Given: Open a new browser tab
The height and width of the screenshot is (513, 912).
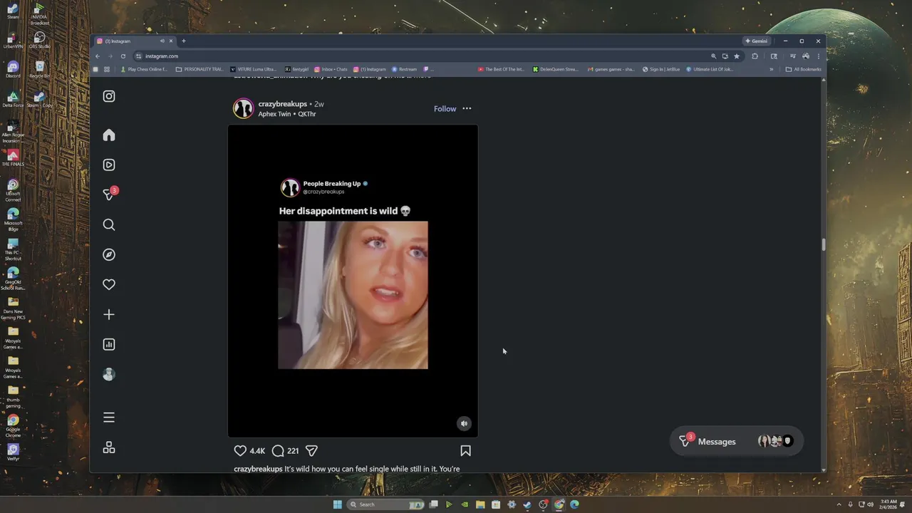Looking at the screenshot, I should click(x=183, y=41).
